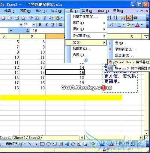Image resolution: width=150 pixels, height=153 pixels.
Task: Run Spelling check icon
Action: click(x=31, y=18)
